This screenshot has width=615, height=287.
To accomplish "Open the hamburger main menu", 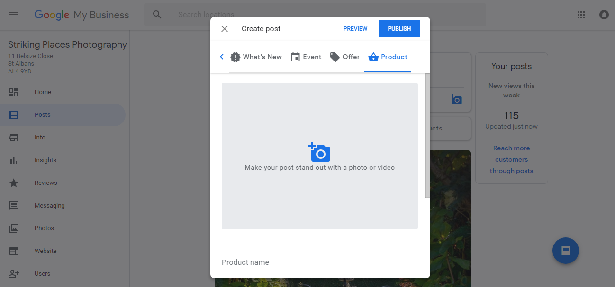I will [x=14, y=15].
